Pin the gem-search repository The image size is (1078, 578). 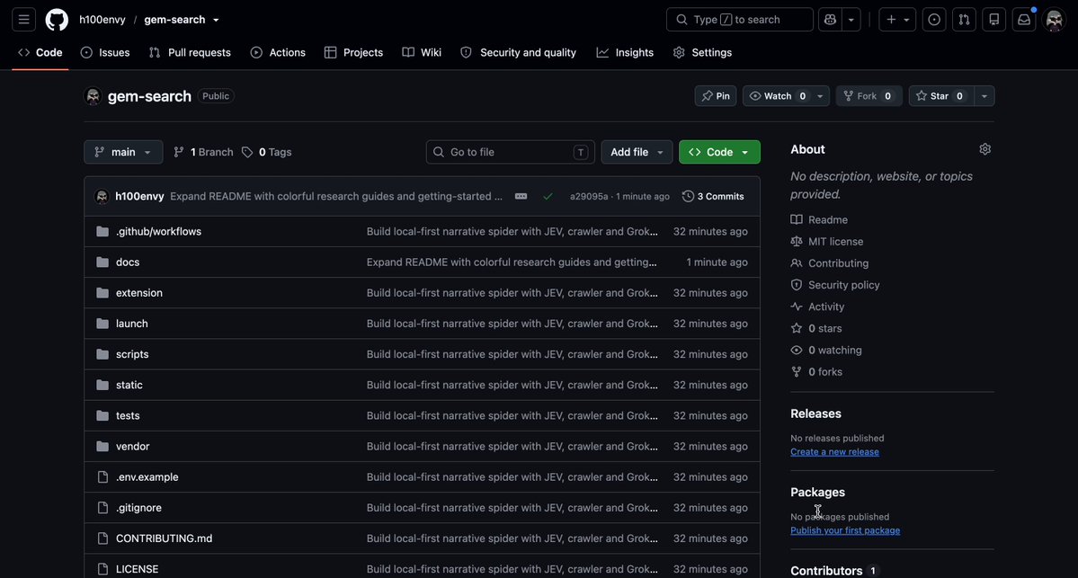click(716, 96)
